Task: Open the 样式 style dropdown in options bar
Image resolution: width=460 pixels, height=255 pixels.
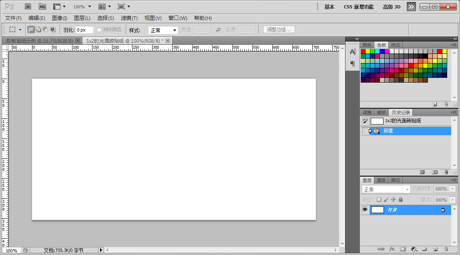Action: point(163,30)
